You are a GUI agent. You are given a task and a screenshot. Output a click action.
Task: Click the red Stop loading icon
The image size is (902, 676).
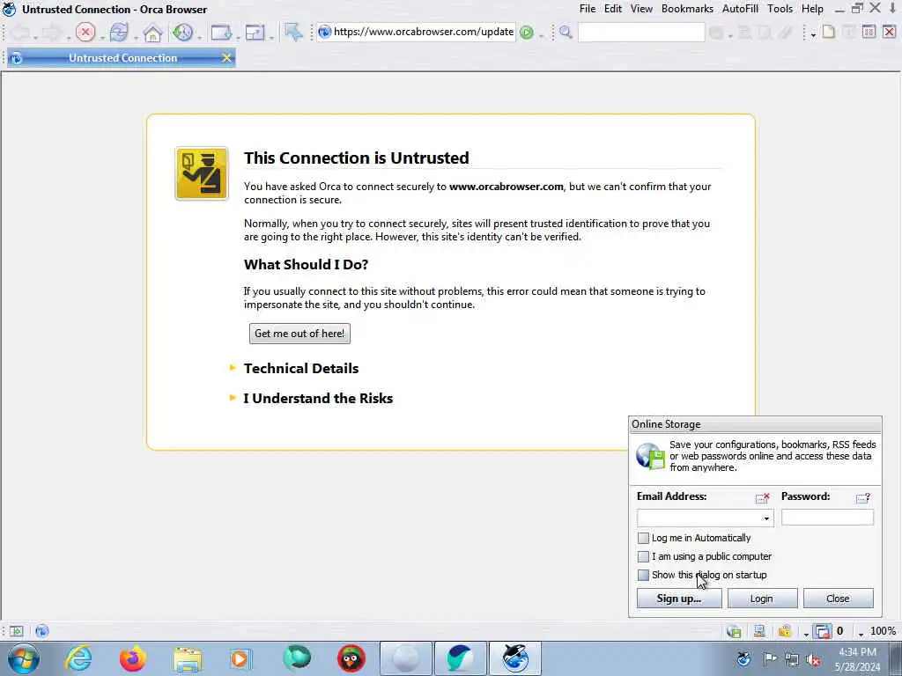(x=85, y=33)
